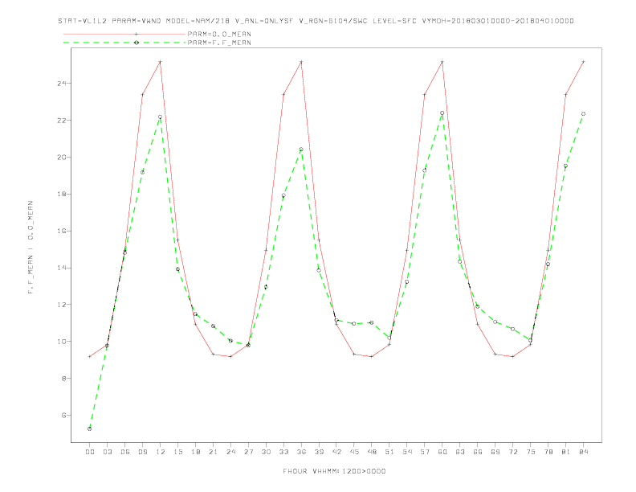Click y-axis tick label 16
The image size is (636, 492).
[x=62, y=231]
